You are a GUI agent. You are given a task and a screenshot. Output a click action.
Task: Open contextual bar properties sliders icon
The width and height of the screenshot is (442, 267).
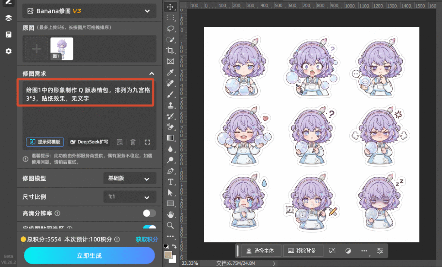380,251
